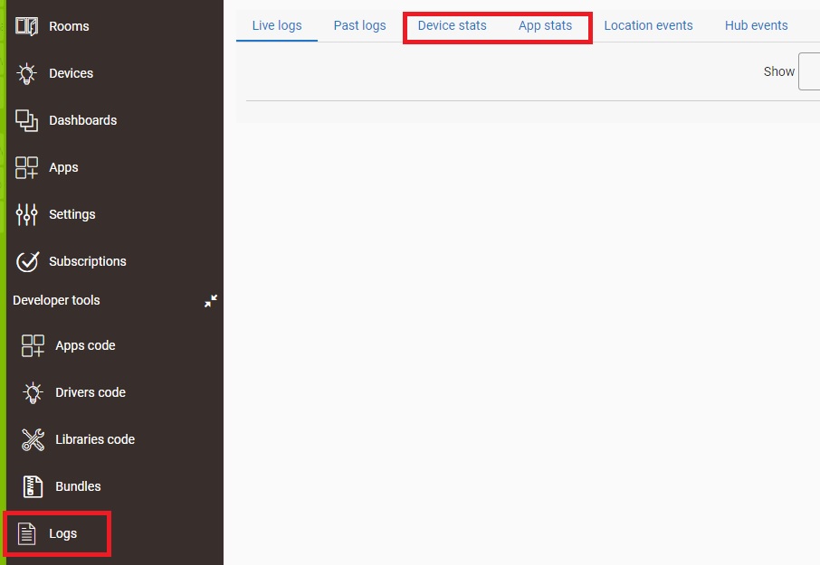The image size is (820, 565).
Task: Select the Logs label
Action: point(62,533)
